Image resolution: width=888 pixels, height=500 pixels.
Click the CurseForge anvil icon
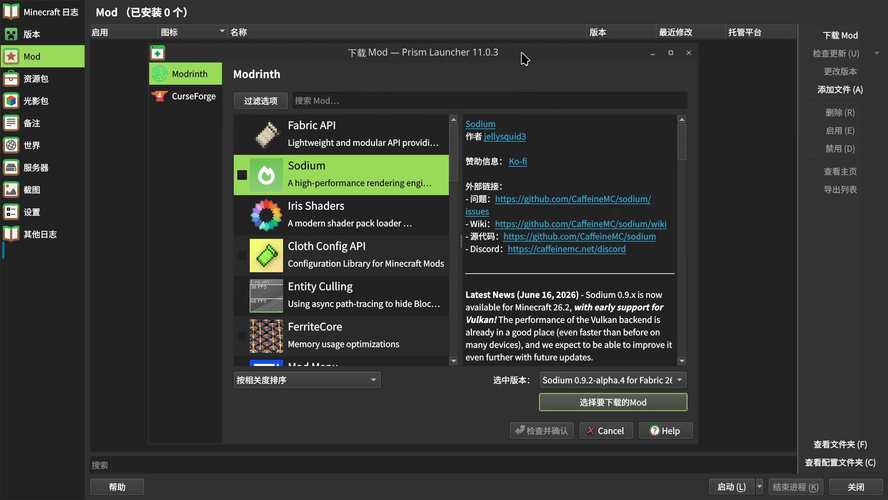click(x=160, y=96)
